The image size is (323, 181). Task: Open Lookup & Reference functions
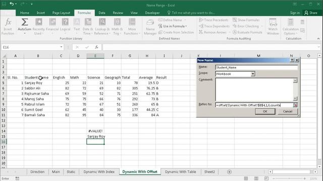click(x=102, y=27)
